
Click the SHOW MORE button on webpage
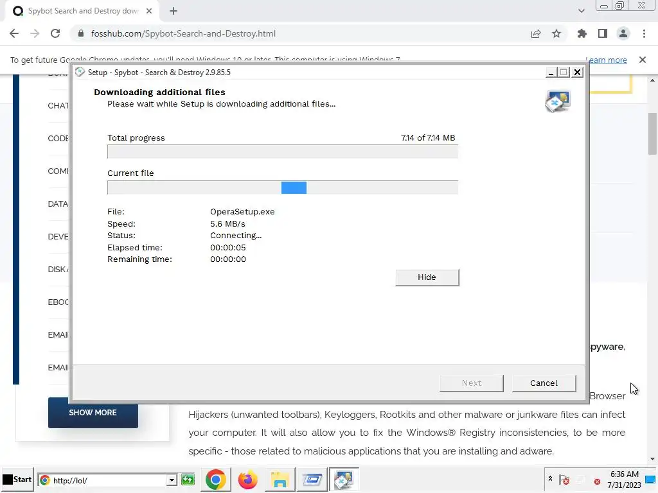tap(93, 413)
